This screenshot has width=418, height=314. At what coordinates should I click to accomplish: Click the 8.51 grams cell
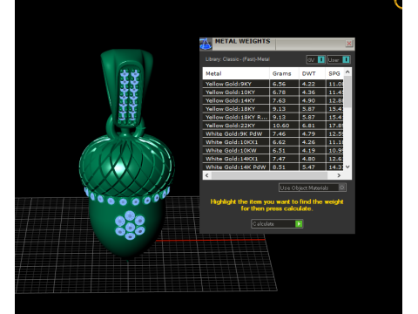click(x=284, y=167)
